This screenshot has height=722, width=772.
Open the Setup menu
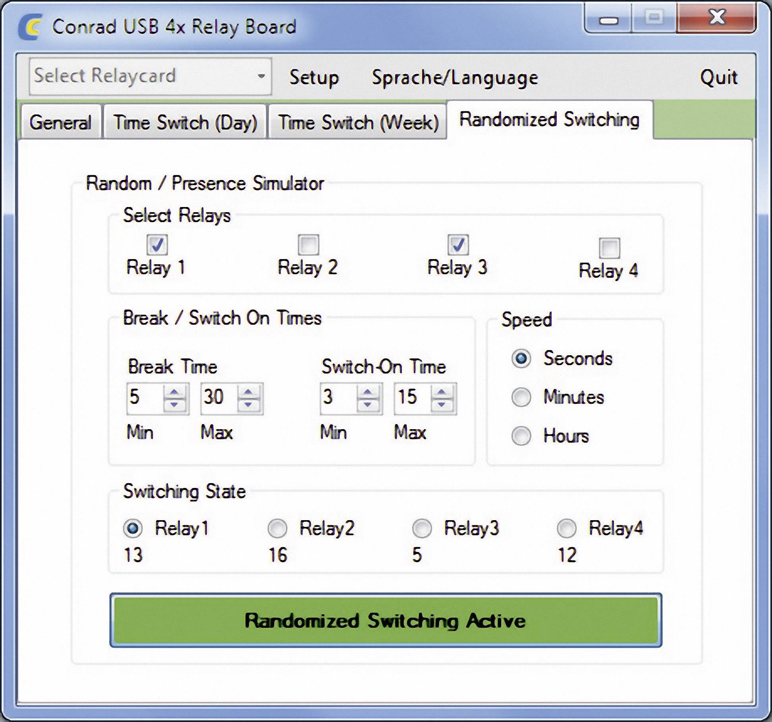tap(314, 77)
